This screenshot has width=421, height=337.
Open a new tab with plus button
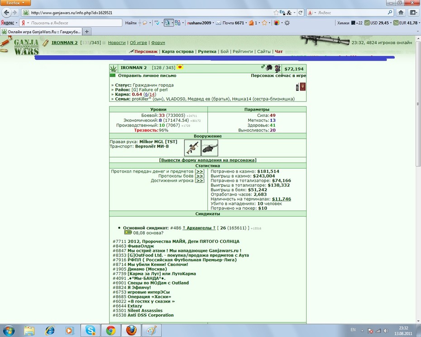[87, 31]
